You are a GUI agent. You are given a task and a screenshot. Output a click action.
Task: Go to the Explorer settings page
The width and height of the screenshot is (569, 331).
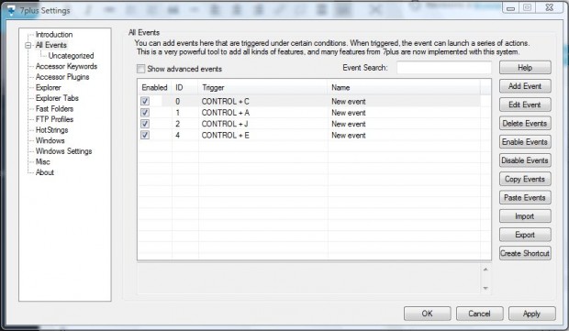[49, 87]
